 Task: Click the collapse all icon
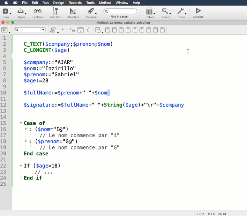[65, 29]
